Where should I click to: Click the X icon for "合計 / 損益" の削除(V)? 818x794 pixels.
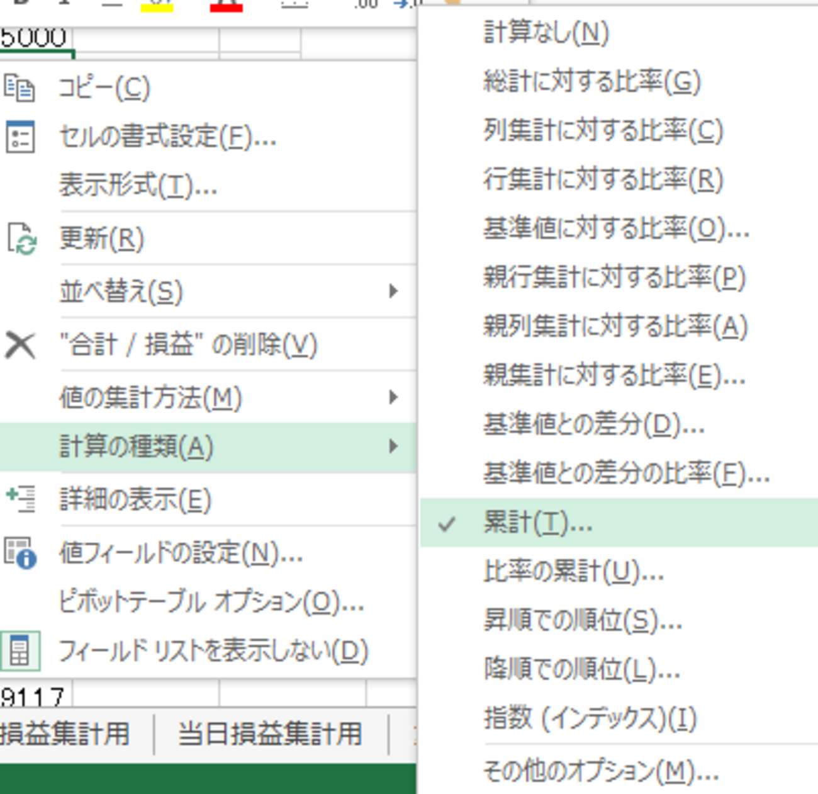20,345
